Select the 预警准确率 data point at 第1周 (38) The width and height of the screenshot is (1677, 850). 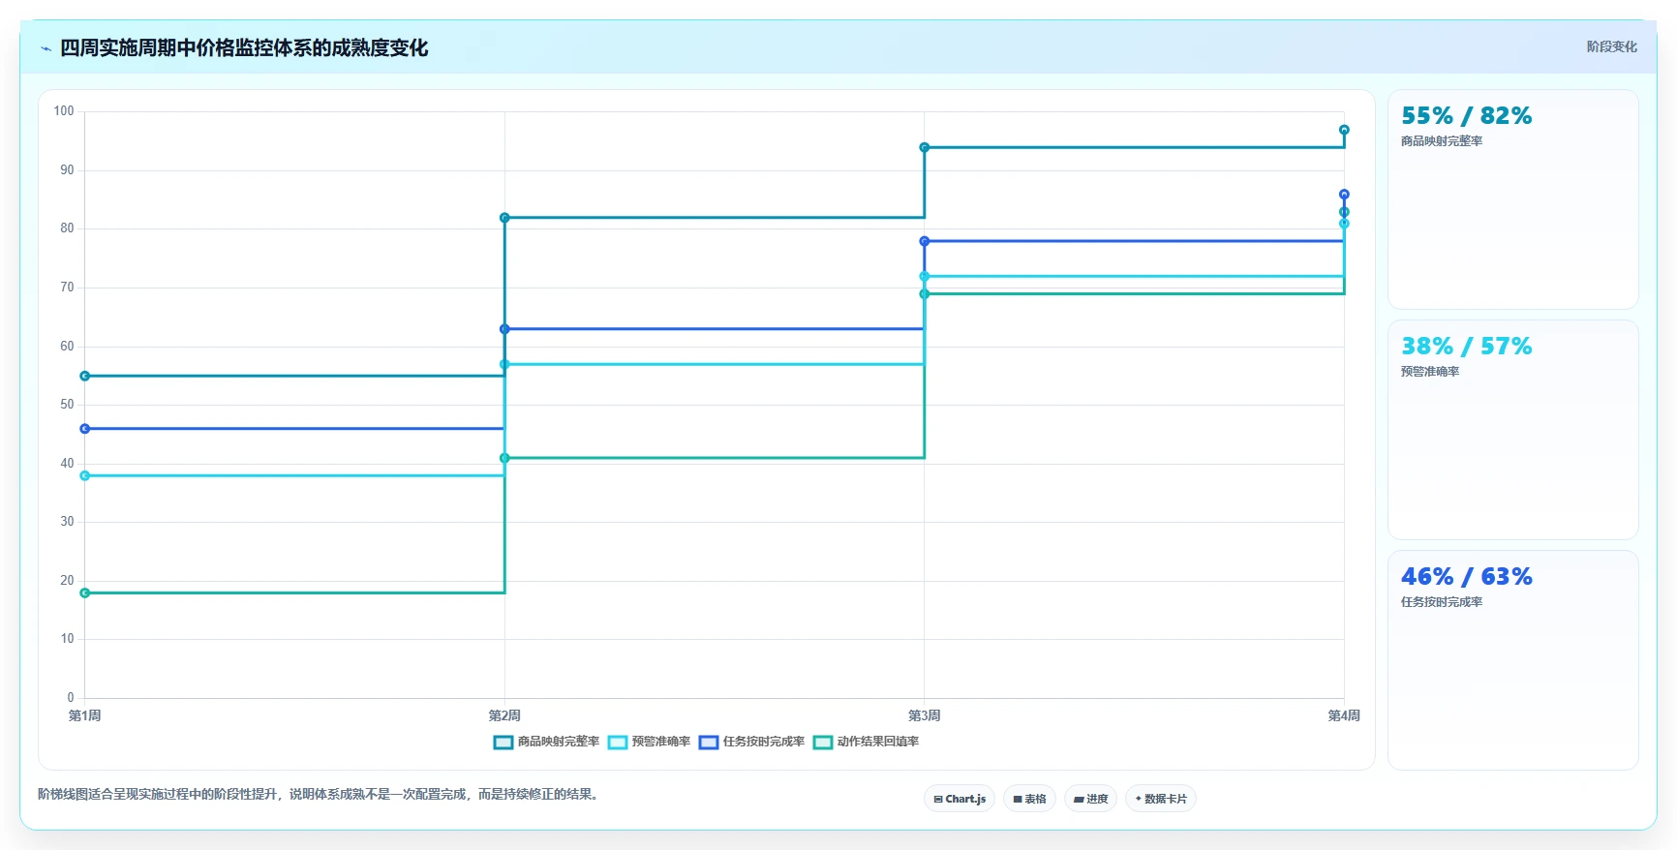point(85,475)
